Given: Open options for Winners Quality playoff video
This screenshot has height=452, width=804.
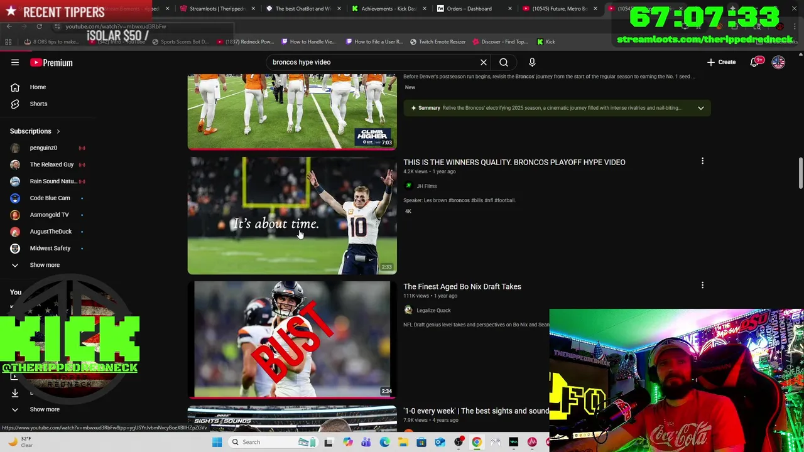Looking at the screenshot, I should [x=702, y=161].
